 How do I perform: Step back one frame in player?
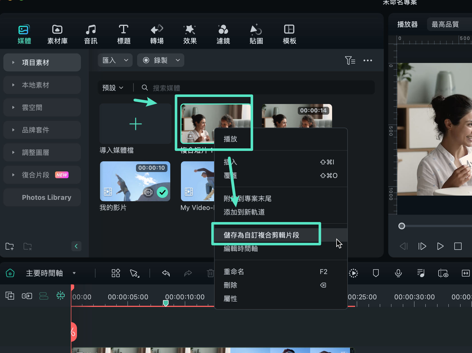[x=403, y=246]
